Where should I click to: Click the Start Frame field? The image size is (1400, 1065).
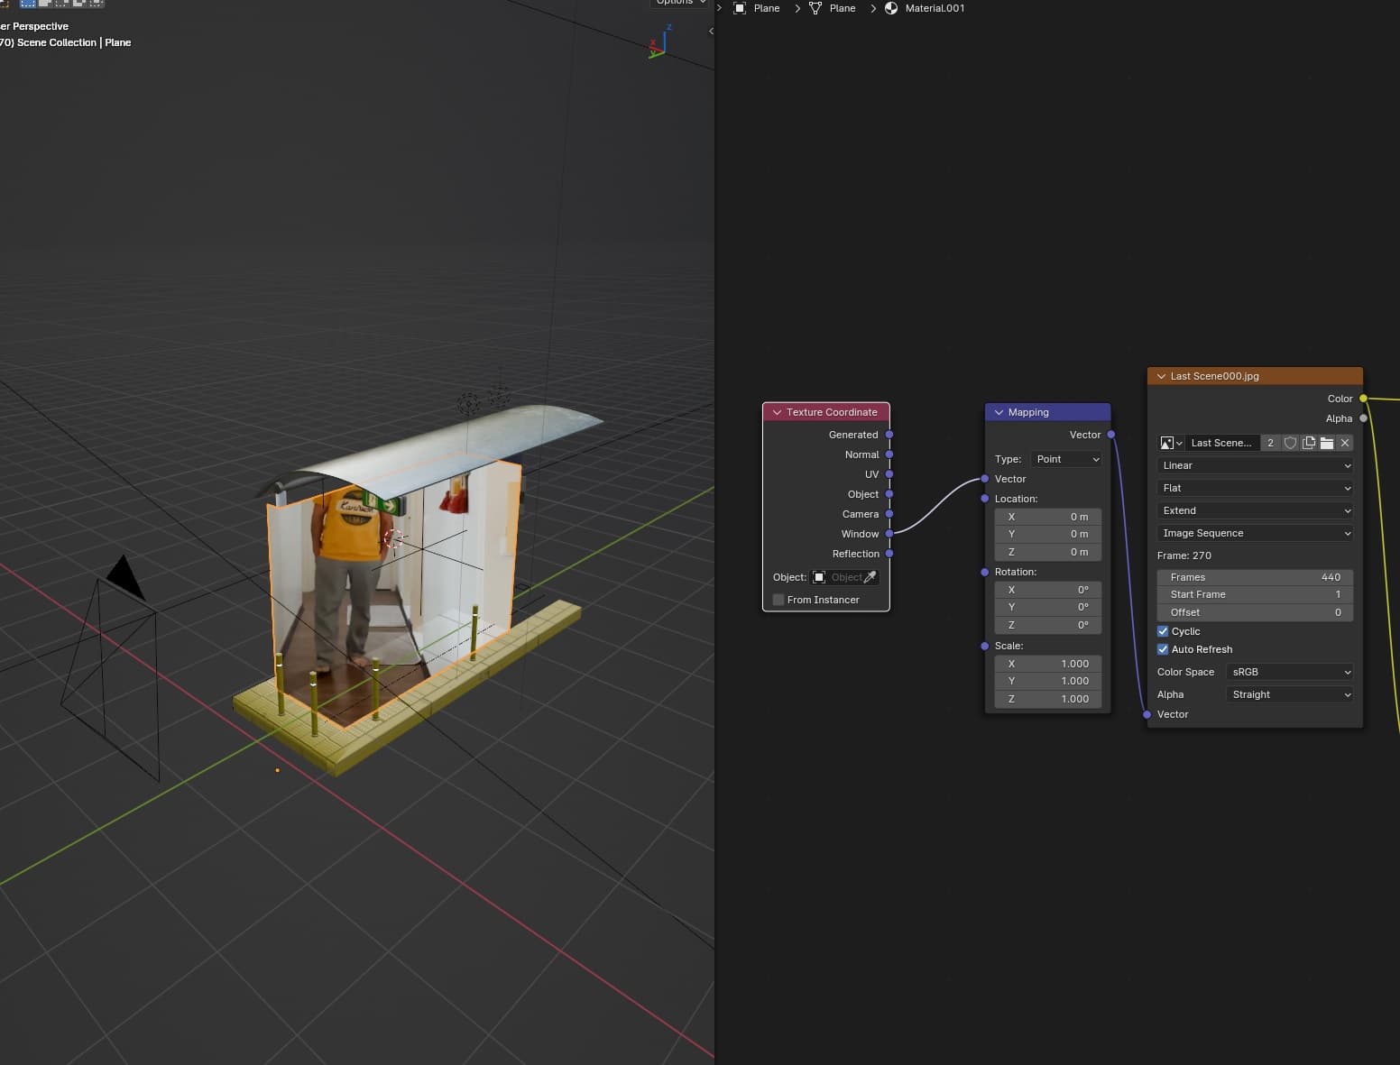[1255, 594]
